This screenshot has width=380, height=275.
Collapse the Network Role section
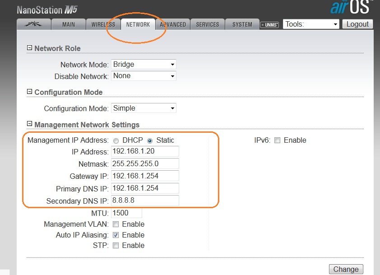click(29, 48)
